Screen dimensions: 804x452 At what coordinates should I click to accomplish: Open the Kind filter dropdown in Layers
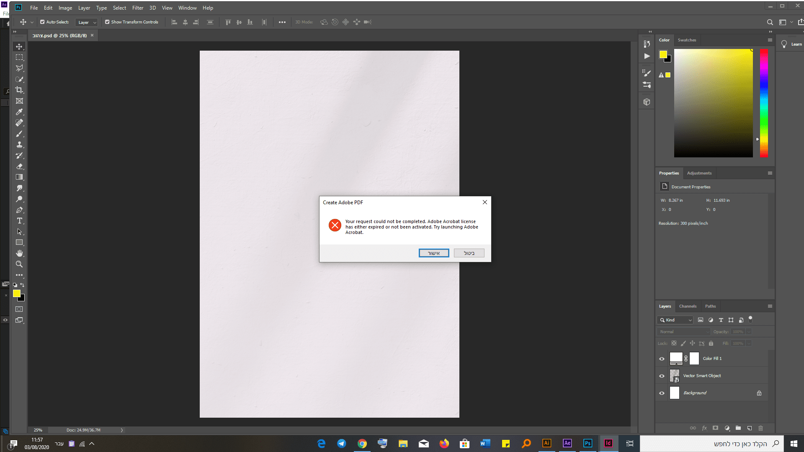pos(676,320)
